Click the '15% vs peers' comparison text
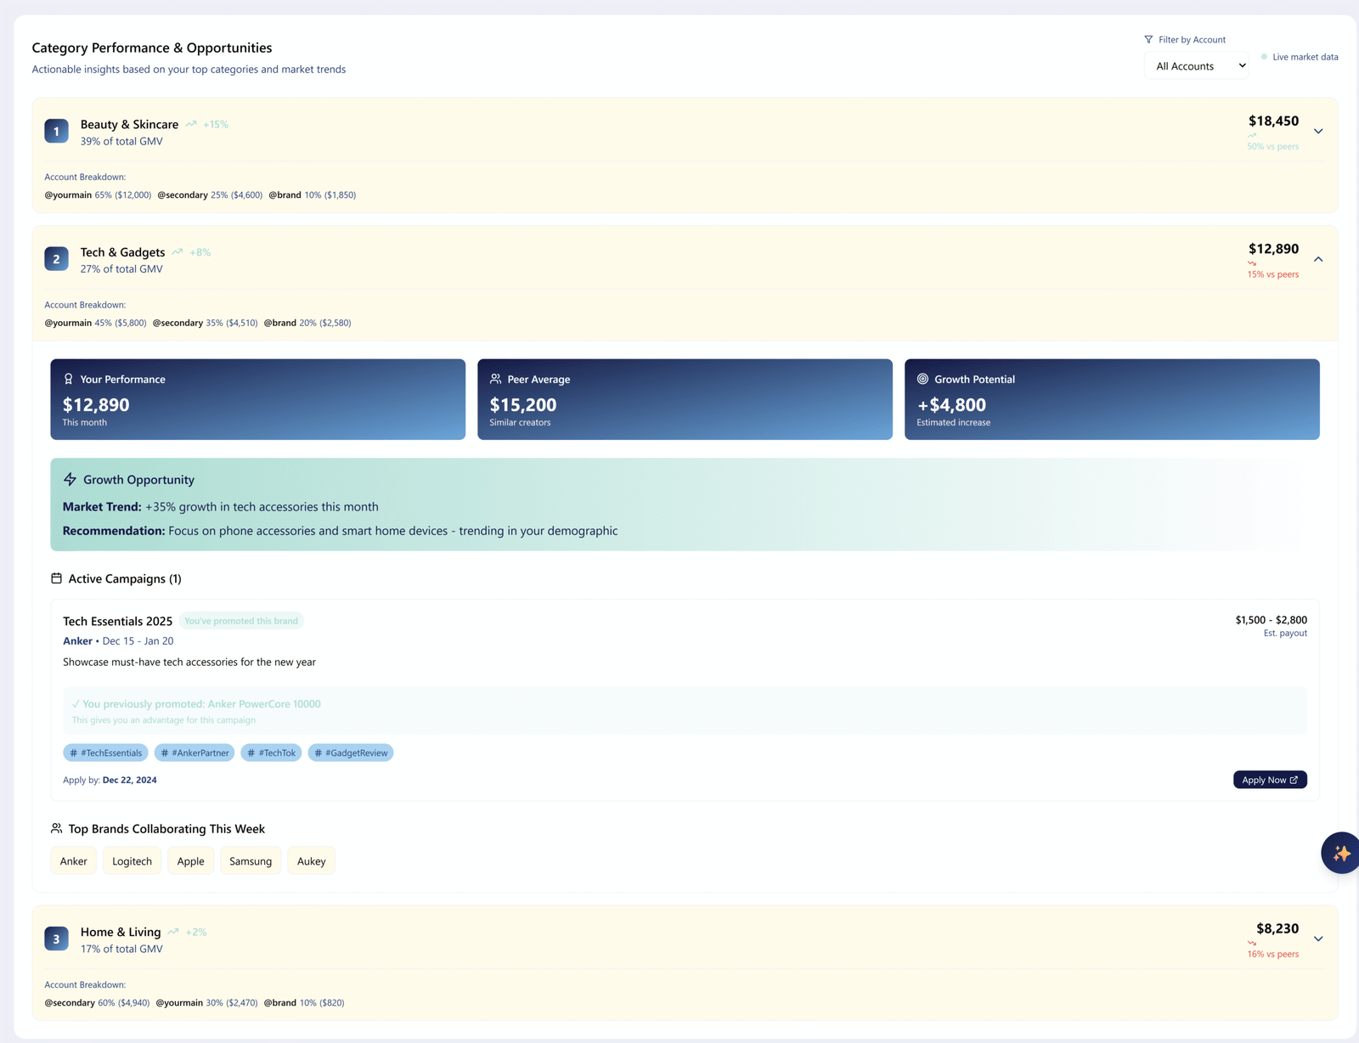Image resolution: width=1359 pixels, height=1043 pixels. coord(1272,274)
